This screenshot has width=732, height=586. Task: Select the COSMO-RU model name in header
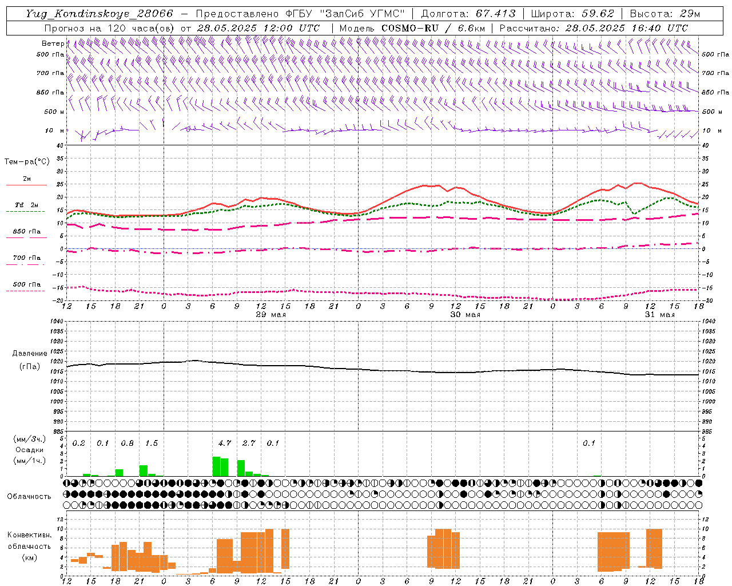pyautogui.click(x=410, y=28)
